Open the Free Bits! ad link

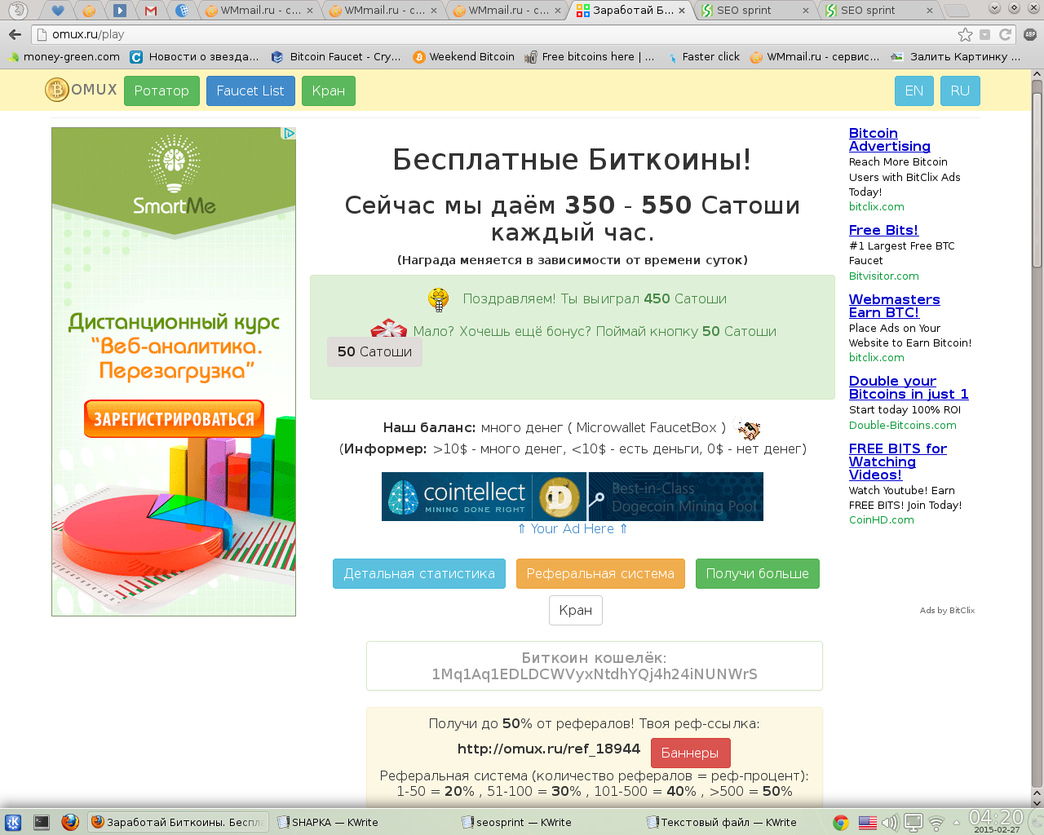click(883, 230)
